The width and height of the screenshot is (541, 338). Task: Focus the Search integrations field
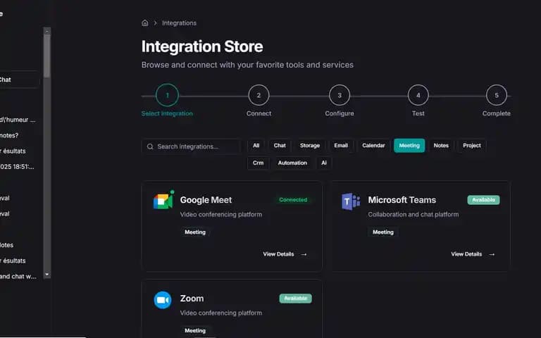[x=191, y=146]
